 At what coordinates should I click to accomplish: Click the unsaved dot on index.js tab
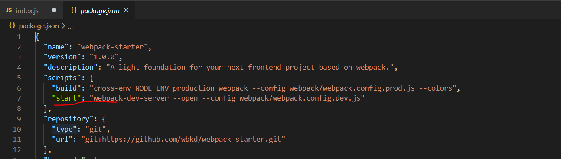[x=54, y=10]
